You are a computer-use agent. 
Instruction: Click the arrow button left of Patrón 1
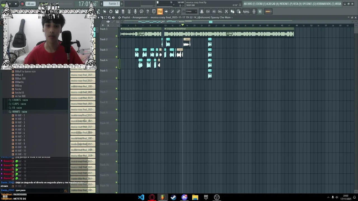(x=102, y=4)
